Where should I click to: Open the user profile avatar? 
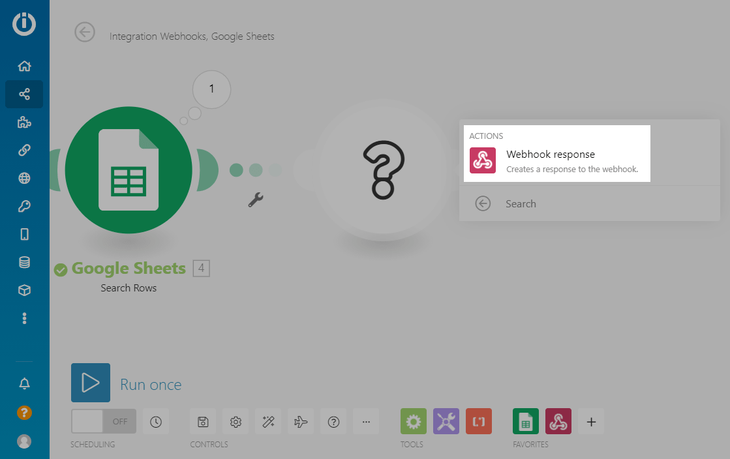[24, 441]
